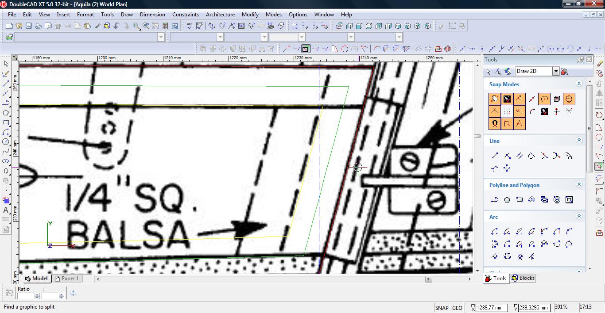
Task: Toggle GEO in the status bar
Action: click(457, 308)
